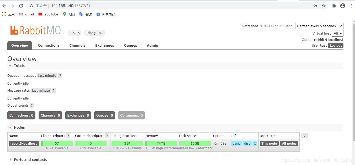Viewport: 355px width, 165px height.
Task: Open the news bookmark
Action: tap(105, 14)
